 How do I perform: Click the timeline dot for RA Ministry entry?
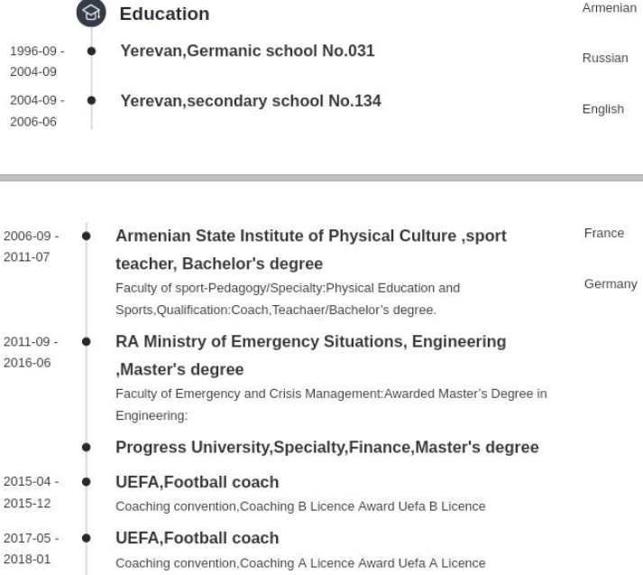pos(86,342)
